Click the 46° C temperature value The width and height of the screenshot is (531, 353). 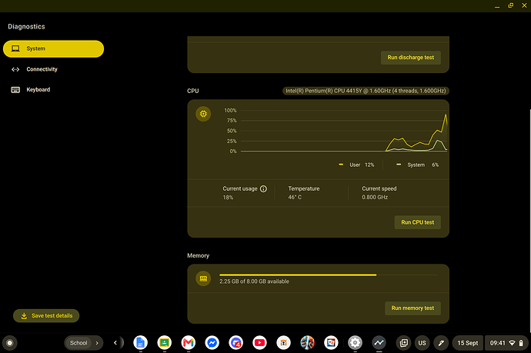tap(295, 198)
